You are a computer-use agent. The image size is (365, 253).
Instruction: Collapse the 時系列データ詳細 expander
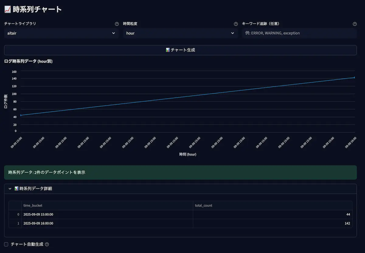point(10,189)
